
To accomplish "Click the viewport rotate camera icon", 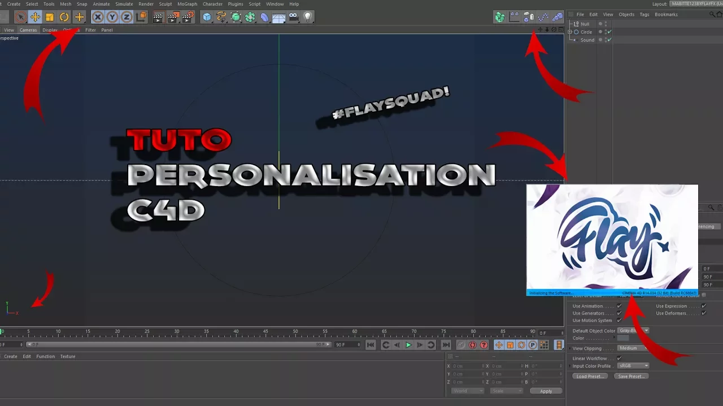I will click(x=554, y=29).
